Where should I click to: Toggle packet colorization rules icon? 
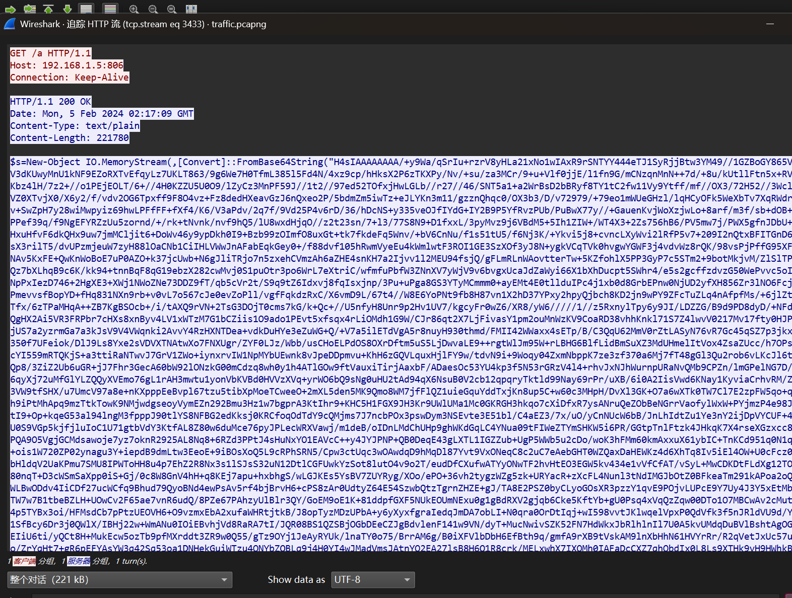coord(110,9)
